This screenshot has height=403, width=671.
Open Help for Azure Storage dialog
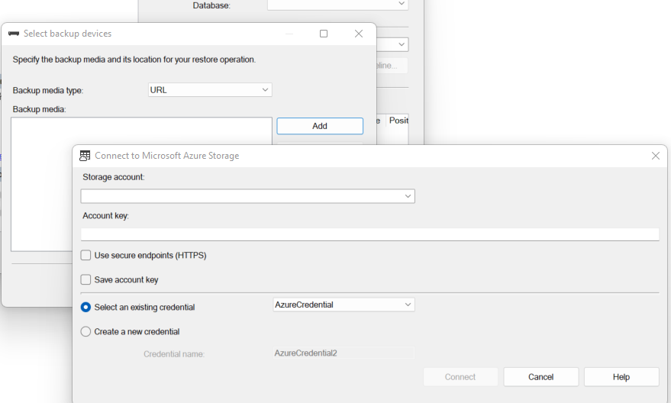click(621, 377)
